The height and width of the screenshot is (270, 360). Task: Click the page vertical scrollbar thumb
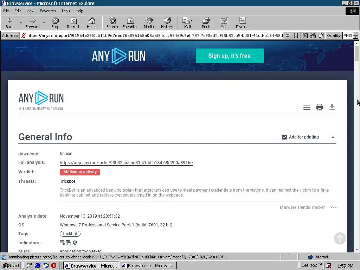tap(356, 53)
